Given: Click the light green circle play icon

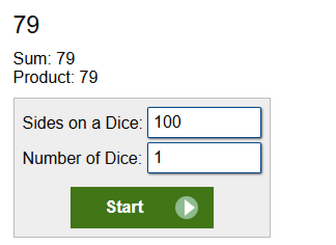Looking at the screenshot, I should pyautogui.click(x=186, y=208).
